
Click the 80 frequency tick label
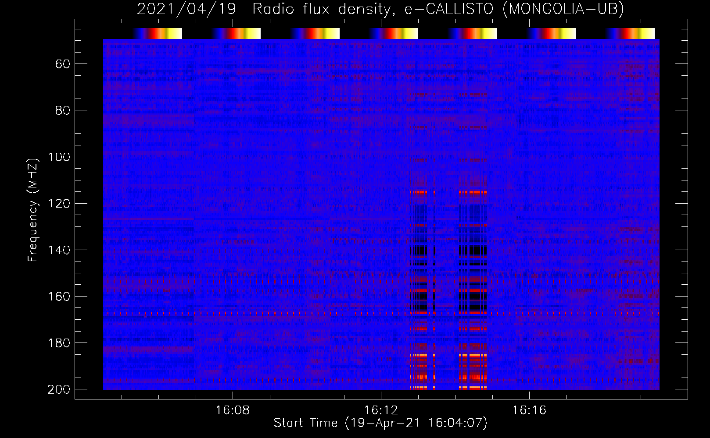click(x=63, y=111)
